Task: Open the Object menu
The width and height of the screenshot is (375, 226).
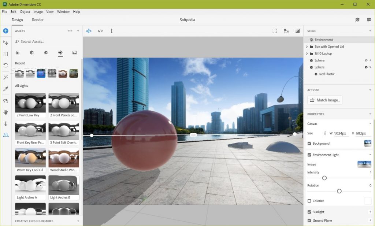Action: point(25,12)
